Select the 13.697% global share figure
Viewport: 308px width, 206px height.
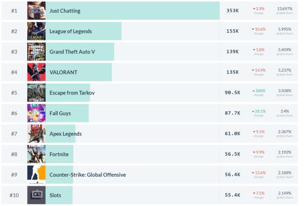pos(284,9)
